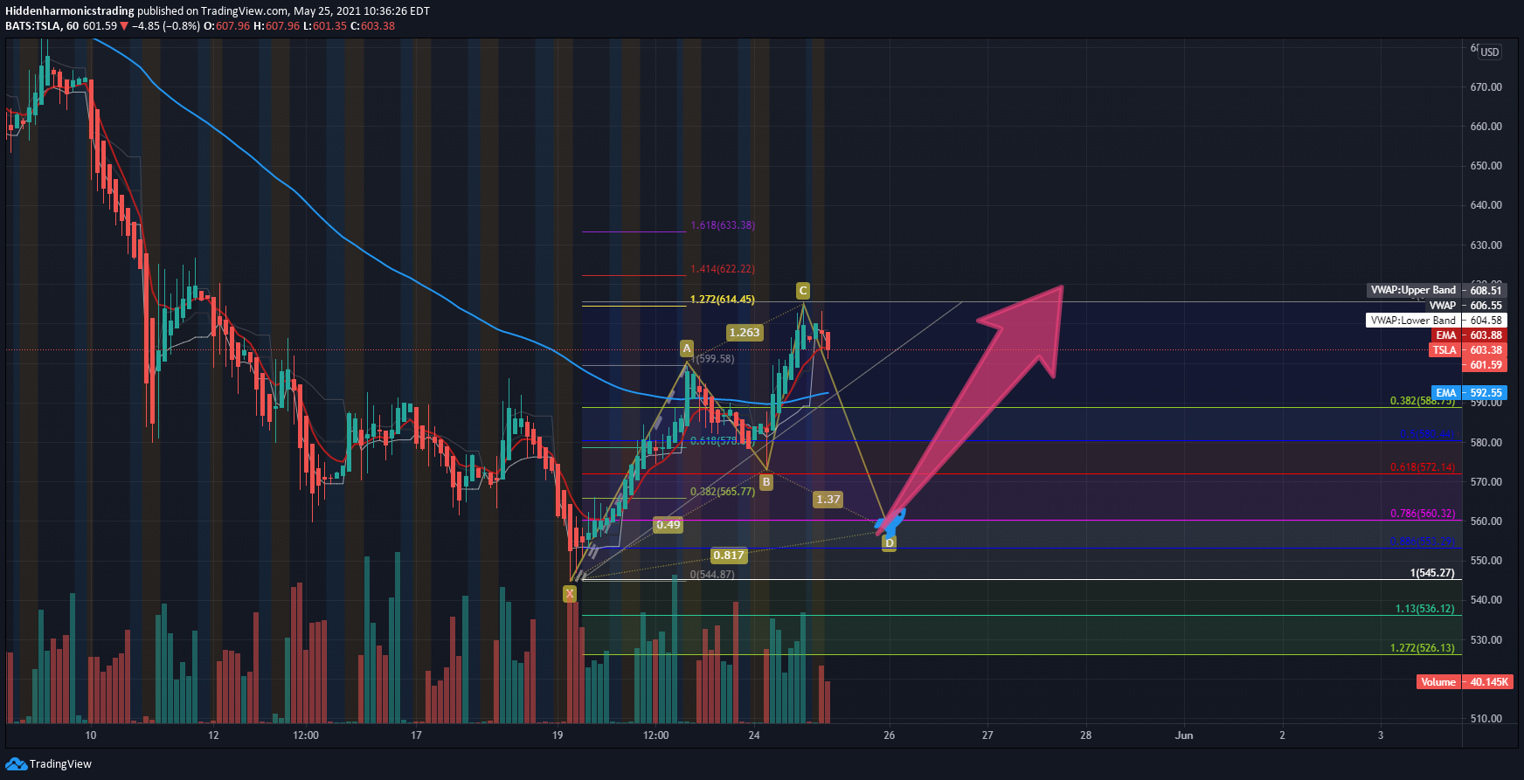Viewport: 1524px width, 780px height.
Task: Click the 0.618(572.14) red retracement label
Action: click(1423, 468)
